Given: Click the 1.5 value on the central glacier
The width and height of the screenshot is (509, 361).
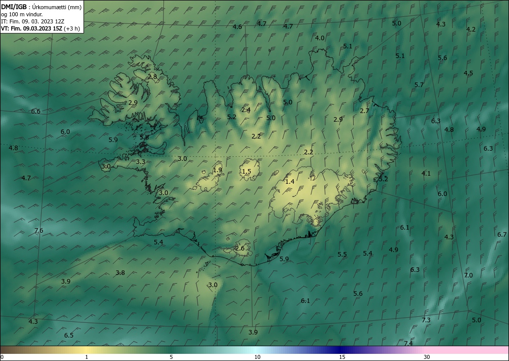Looking at the screenshot, I should (247, 172).
